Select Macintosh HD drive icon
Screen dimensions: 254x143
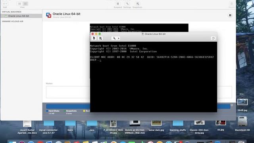(x=242, y=124)
